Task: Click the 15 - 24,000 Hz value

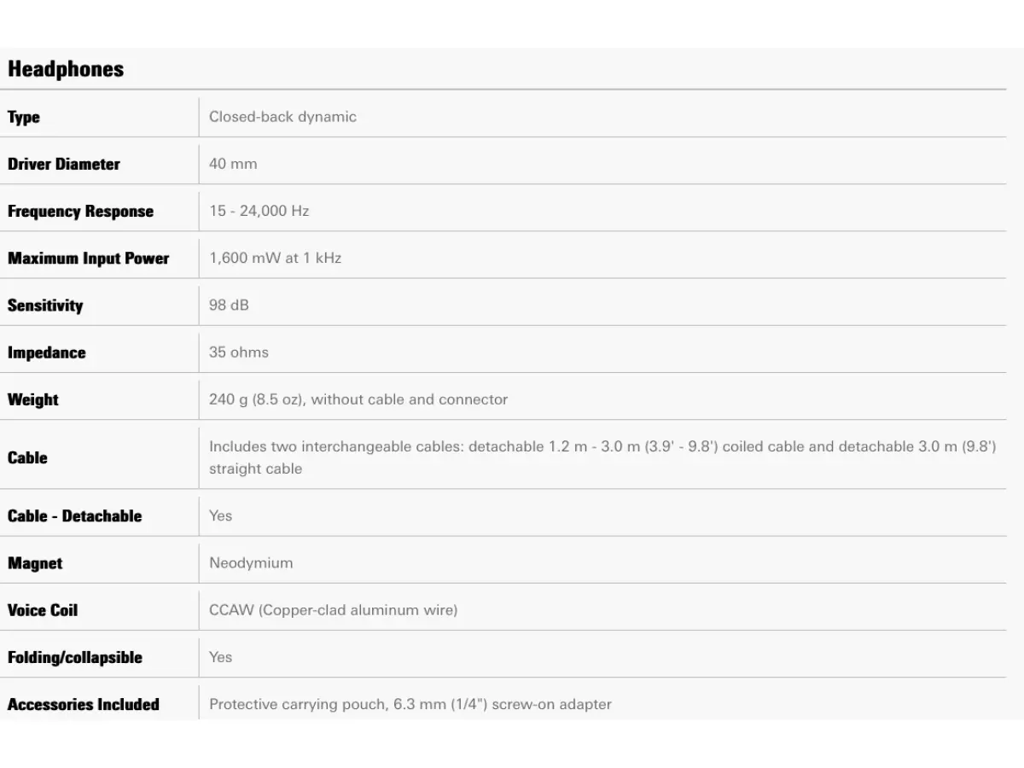Action: (259, 211)
